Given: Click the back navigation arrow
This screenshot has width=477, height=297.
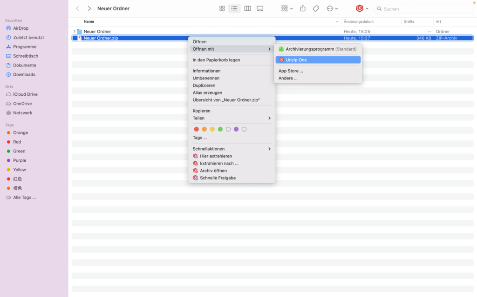Looking at the screenshot, I should tap(77, 8).
